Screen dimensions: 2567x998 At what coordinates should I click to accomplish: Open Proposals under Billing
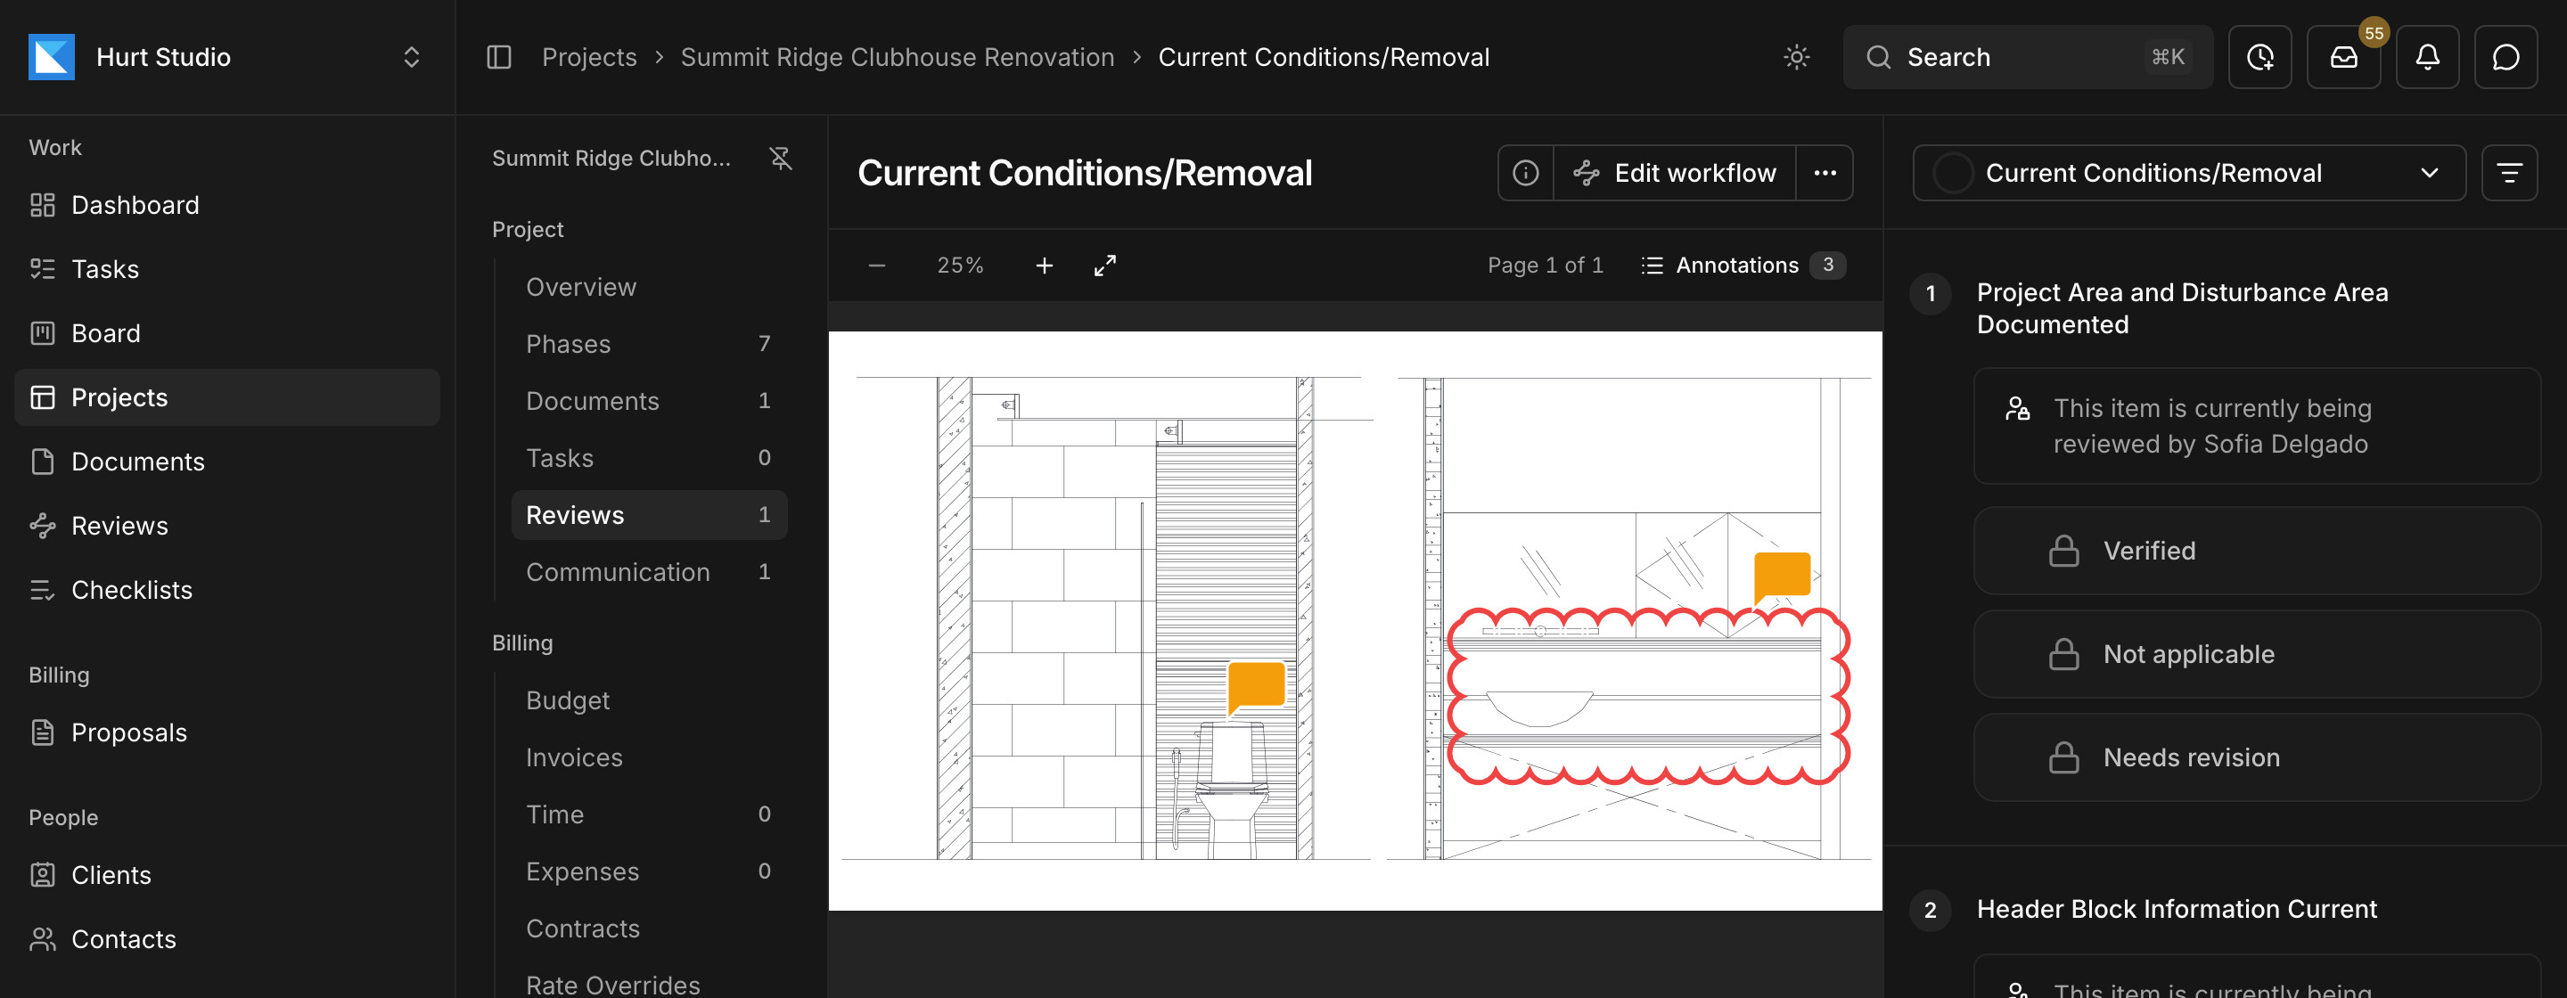pyautogui.click(x=227, y=733)
